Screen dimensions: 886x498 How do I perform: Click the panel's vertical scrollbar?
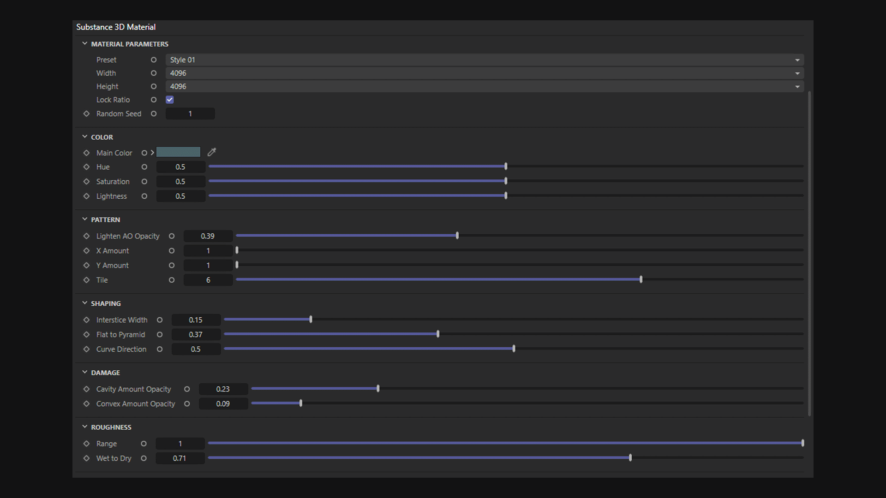[x=809, y=254]
